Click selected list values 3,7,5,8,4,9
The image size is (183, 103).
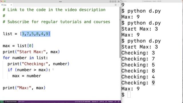point(36,34)
